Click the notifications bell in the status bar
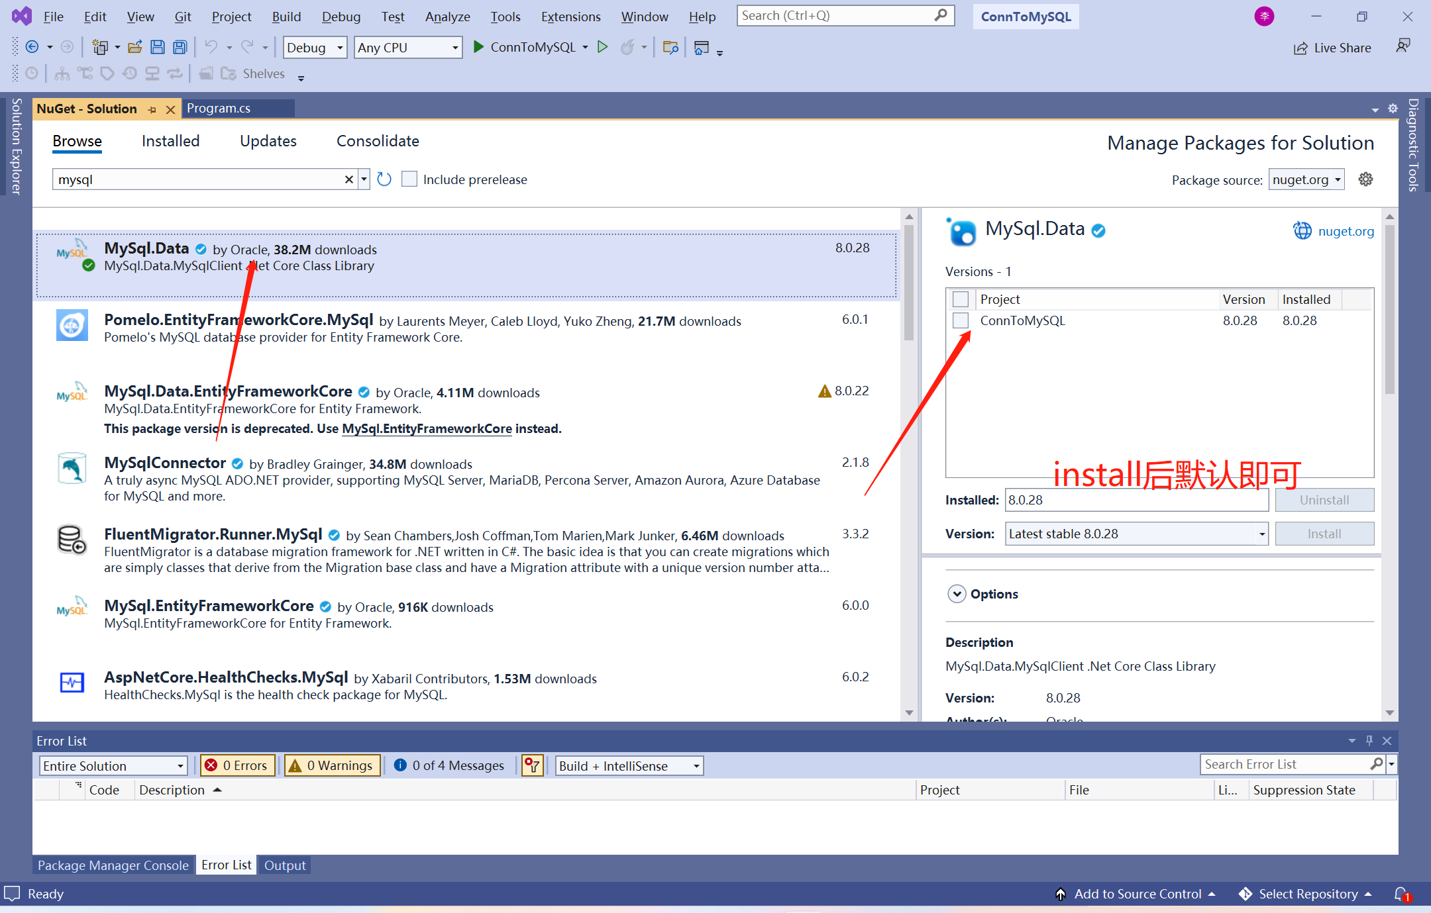The image size is (1431, 913). pos(1401,894)
